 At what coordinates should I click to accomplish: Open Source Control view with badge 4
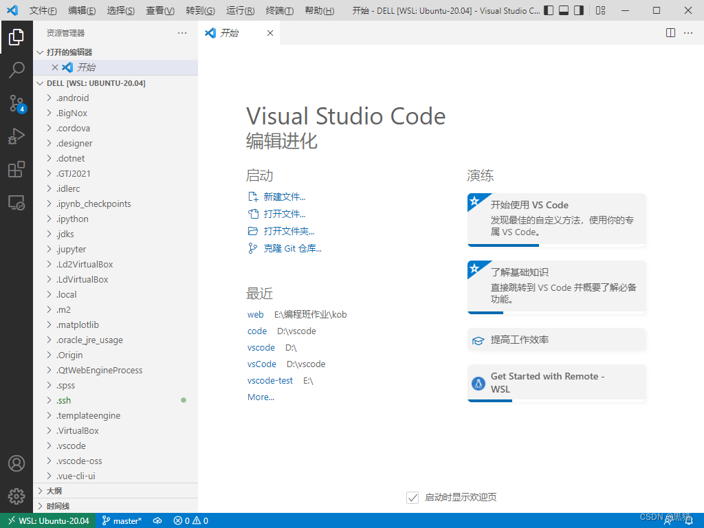(16, 103)
